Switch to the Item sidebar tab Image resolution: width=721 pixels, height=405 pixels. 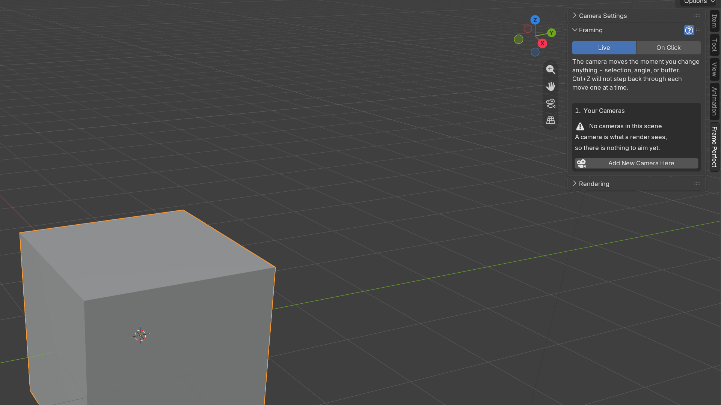714,21
